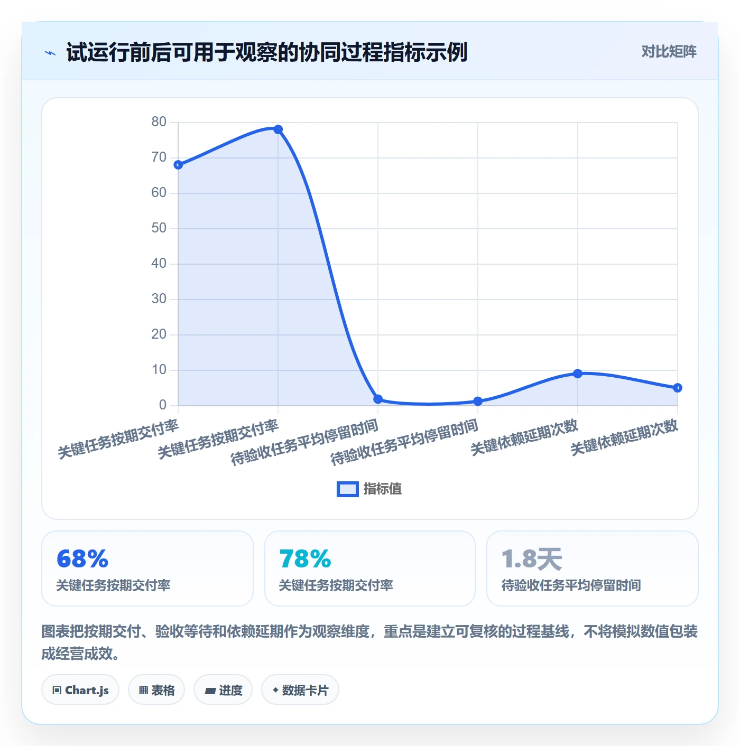Screen dimensions: 740x746
Task: Click the y-axis label 50
Action: pyautogui.click(x=159, y=228)
